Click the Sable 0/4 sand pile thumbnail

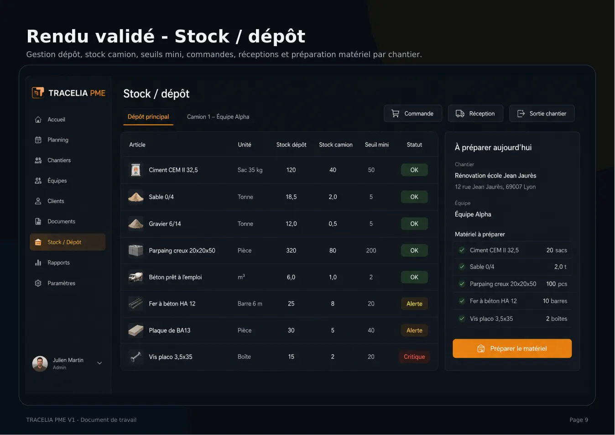pyautogui.click(x=136, y=197)
